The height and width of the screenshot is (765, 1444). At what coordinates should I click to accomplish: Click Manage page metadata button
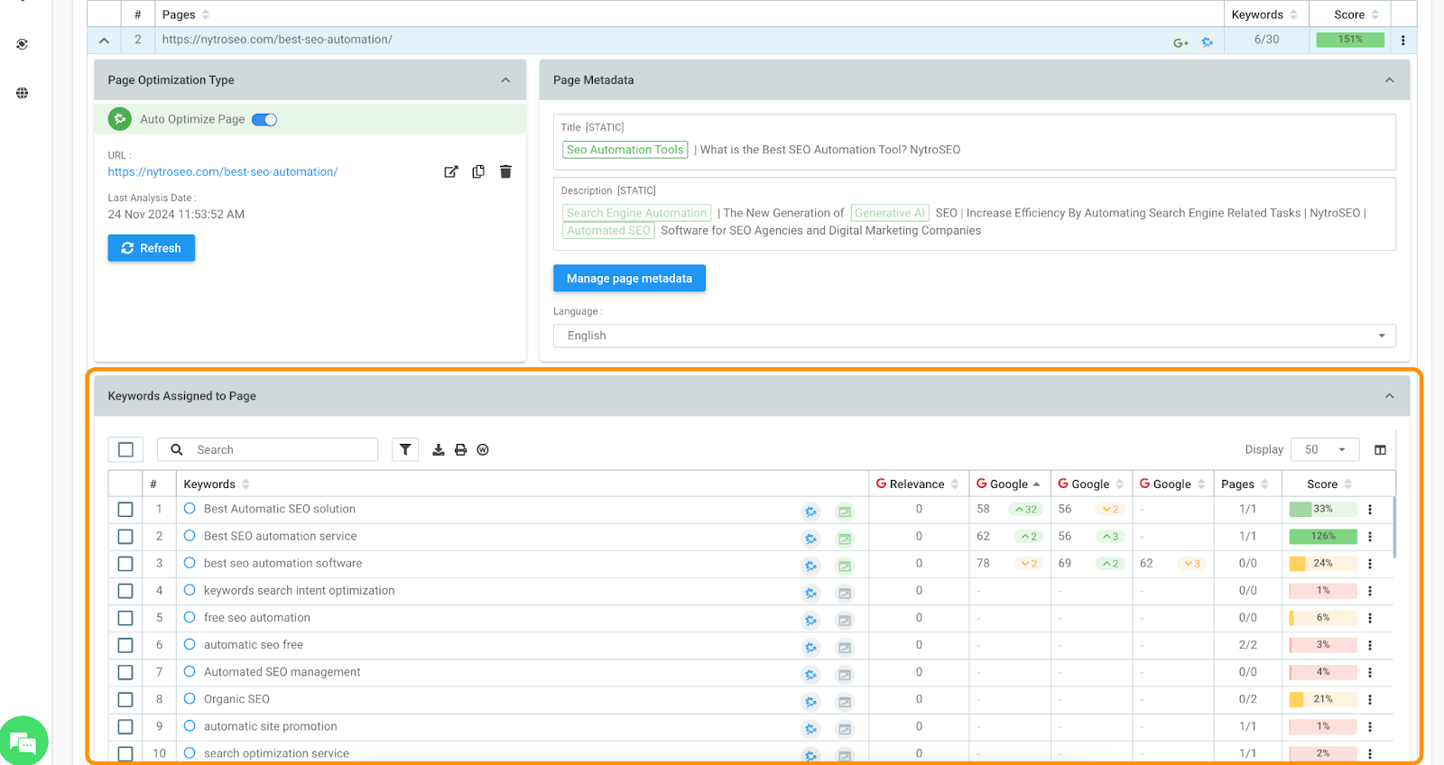[x=629, y=279]
